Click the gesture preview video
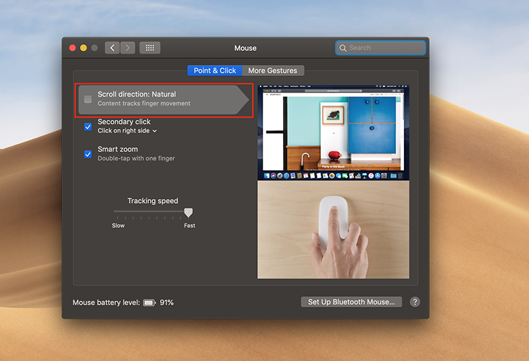The width and height of the screenshot is (529, 361). pyautogui.click(x=333, y=182)
